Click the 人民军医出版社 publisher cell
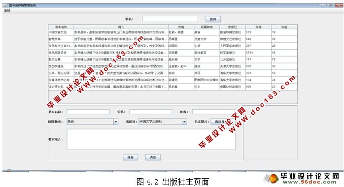The height and width of the screenshot is (187, 344). point(233,46)
